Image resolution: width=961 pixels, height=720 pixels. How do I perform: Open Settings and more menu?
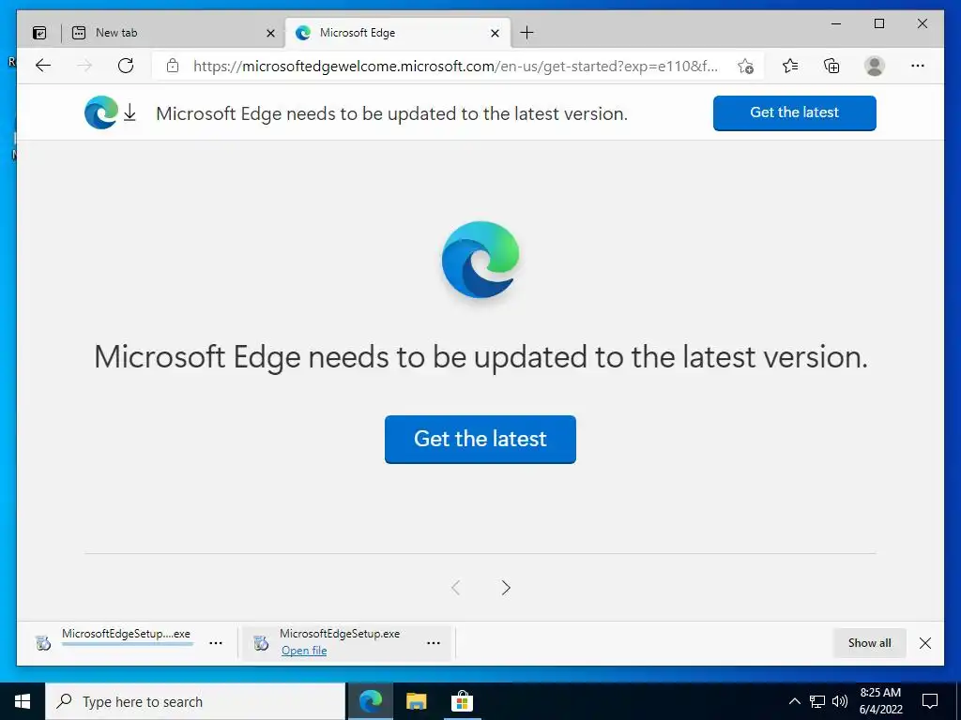click(918, 66)
